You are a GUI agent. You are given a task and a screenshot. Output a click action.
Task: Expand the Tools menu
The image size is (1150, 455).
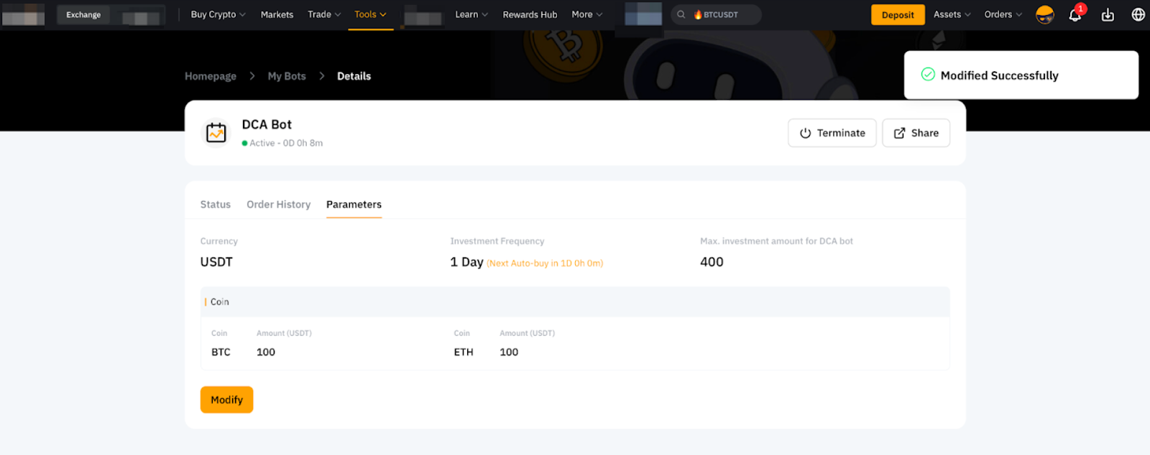(370, 14)
